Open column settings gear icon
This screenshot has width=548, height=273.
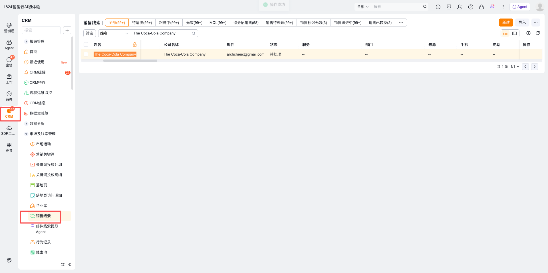coord(529,33)
